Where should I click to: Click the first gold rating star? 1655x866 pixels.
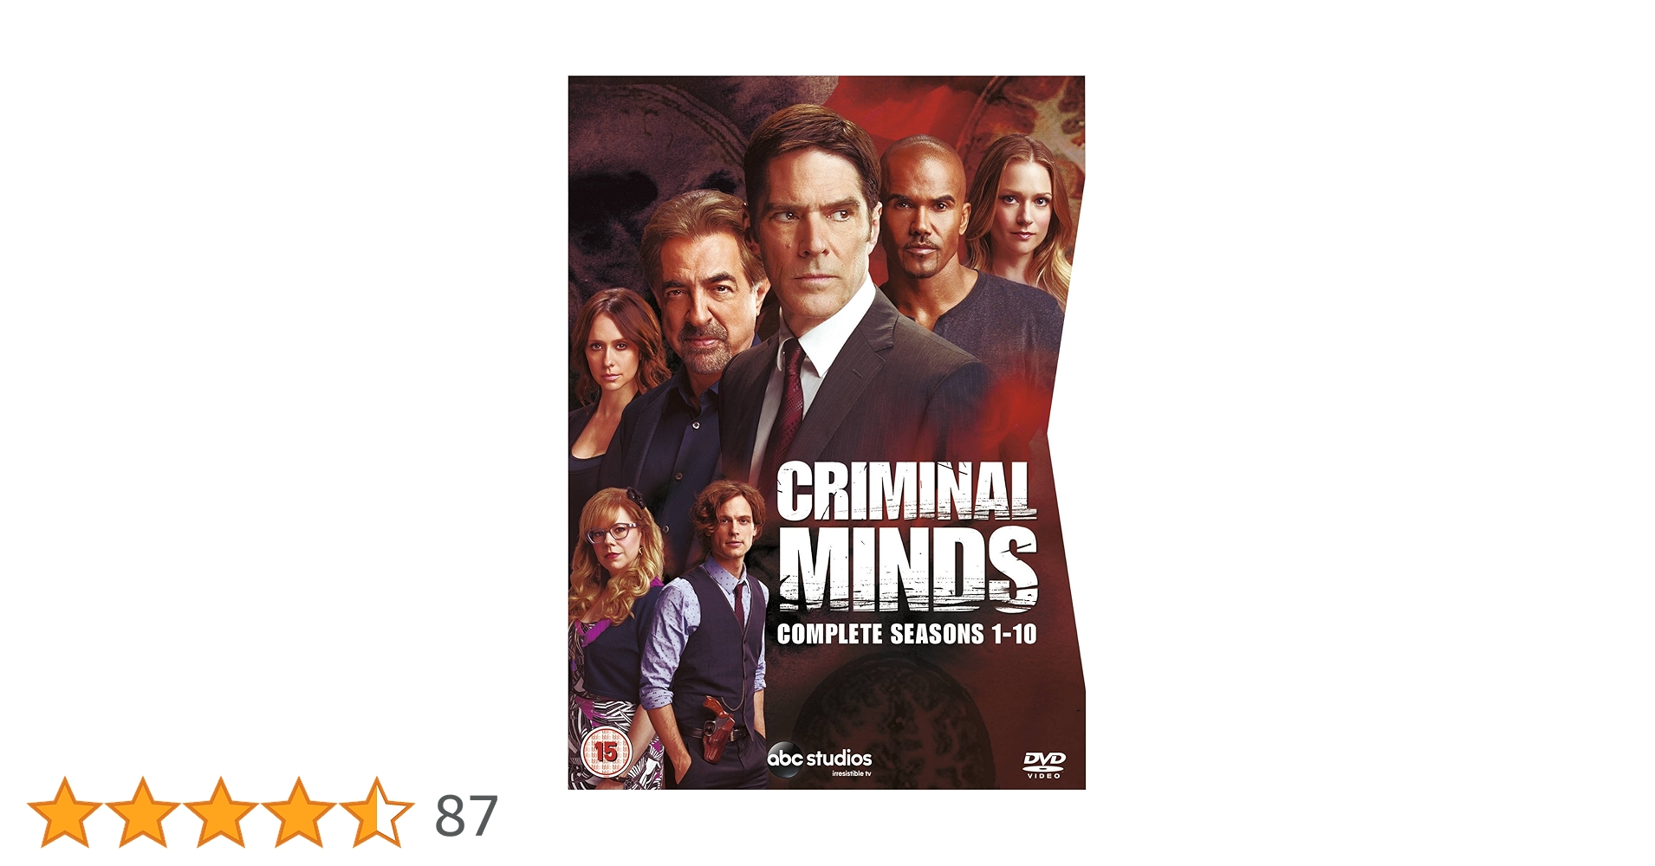64,812
